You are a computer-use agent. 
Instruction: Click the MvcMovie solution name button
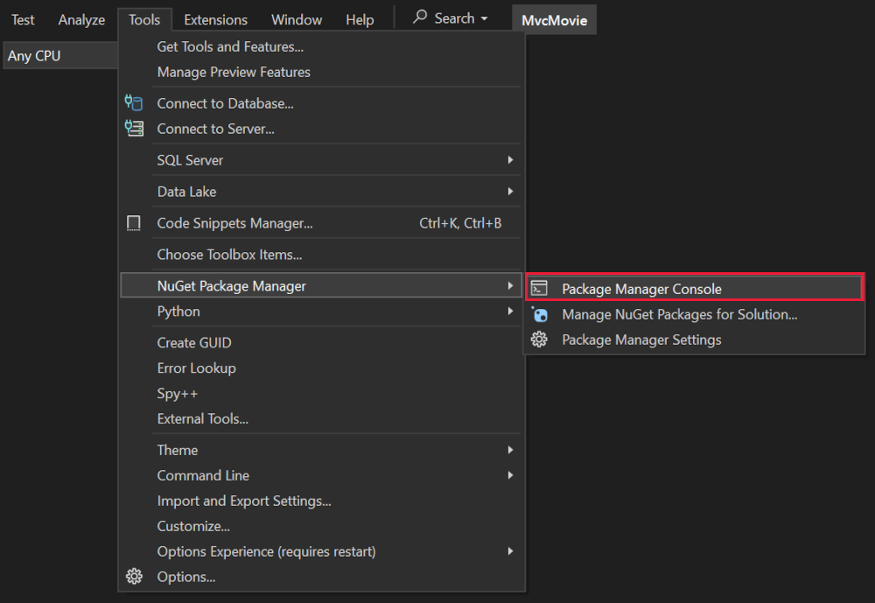[x=554, y=19]
